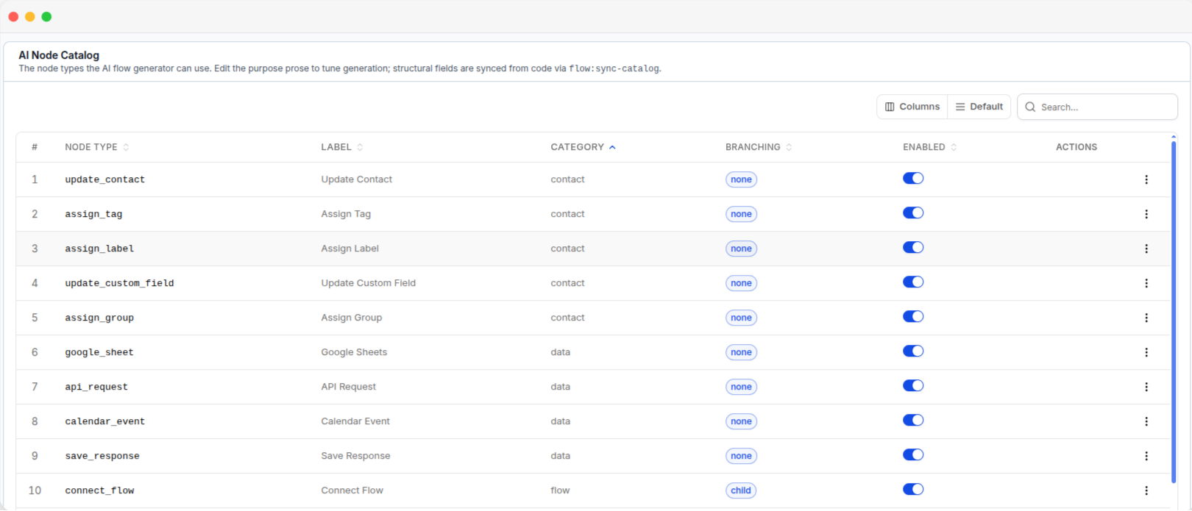Open the Columns visibility menu

pyautogui.click(x=912, y=107)
